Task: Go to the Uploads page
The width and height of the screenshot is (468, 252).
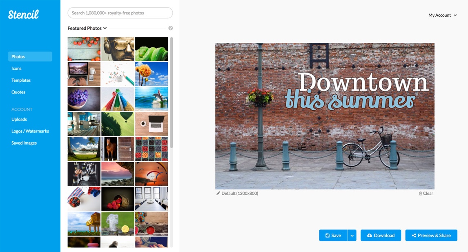Action: point(19,119)
